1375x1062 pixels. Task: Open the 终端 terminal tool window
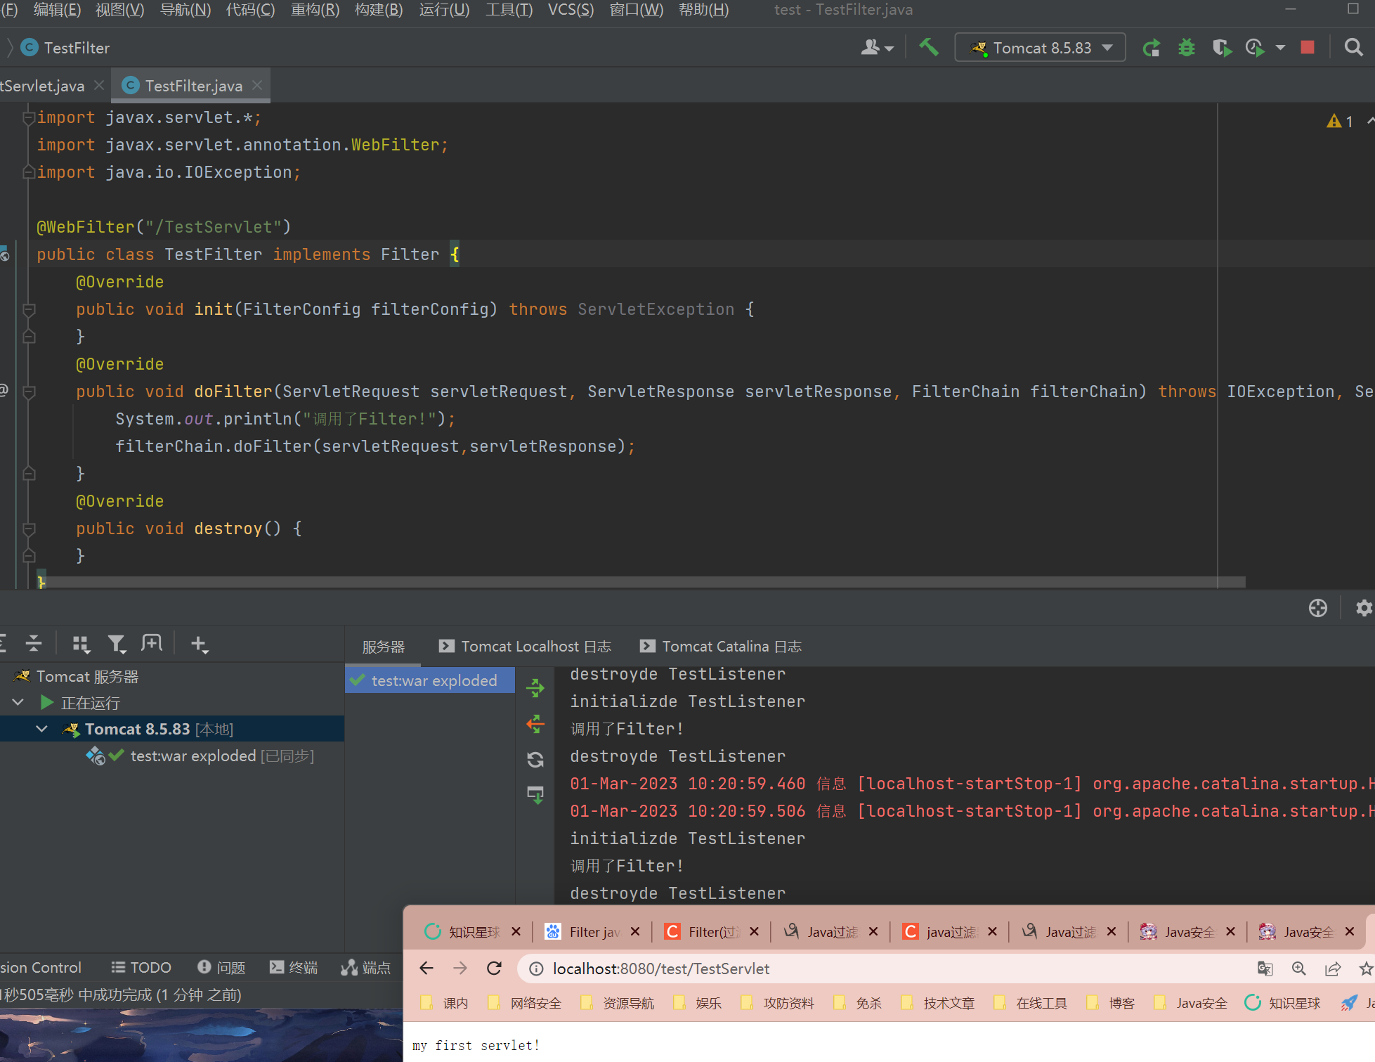click(x=294, y=967)
